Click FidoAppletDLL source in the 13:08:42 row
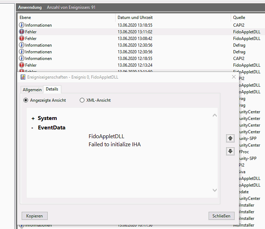The width and height of the screenshot is (265, 229). 246,39
